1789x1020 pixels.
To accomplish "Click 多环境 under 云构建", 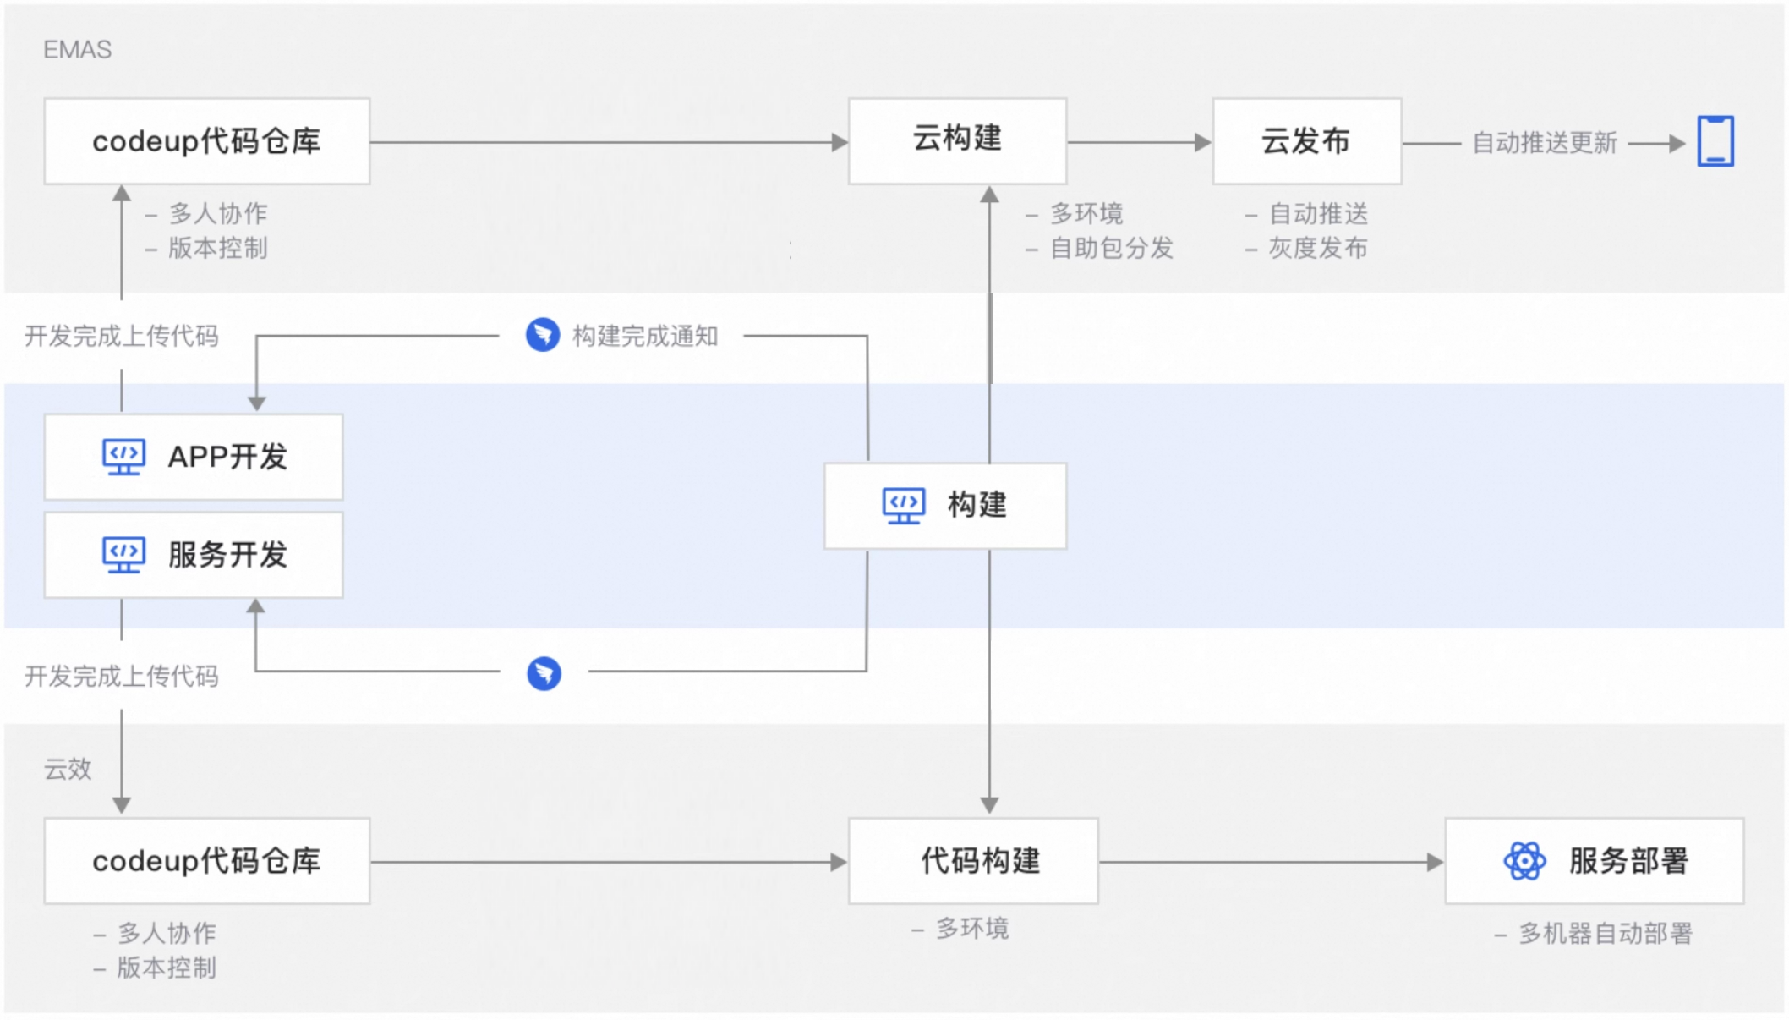I will [1086, 213].
